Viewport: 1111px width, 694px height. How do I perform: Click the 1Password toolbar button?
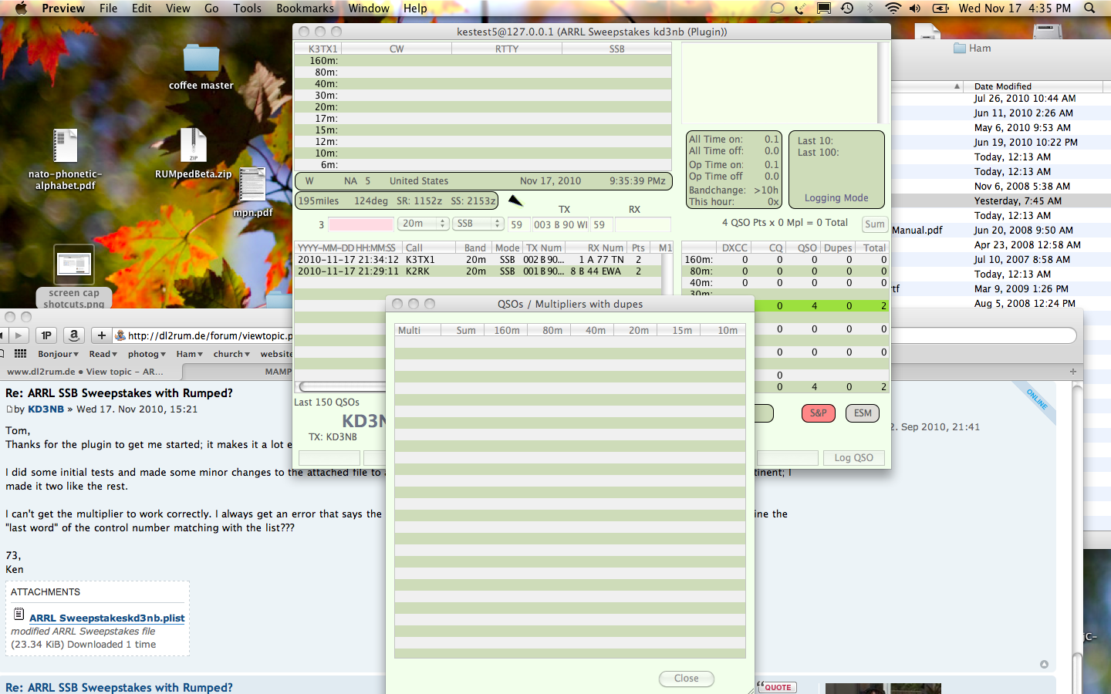click(46, 335)
